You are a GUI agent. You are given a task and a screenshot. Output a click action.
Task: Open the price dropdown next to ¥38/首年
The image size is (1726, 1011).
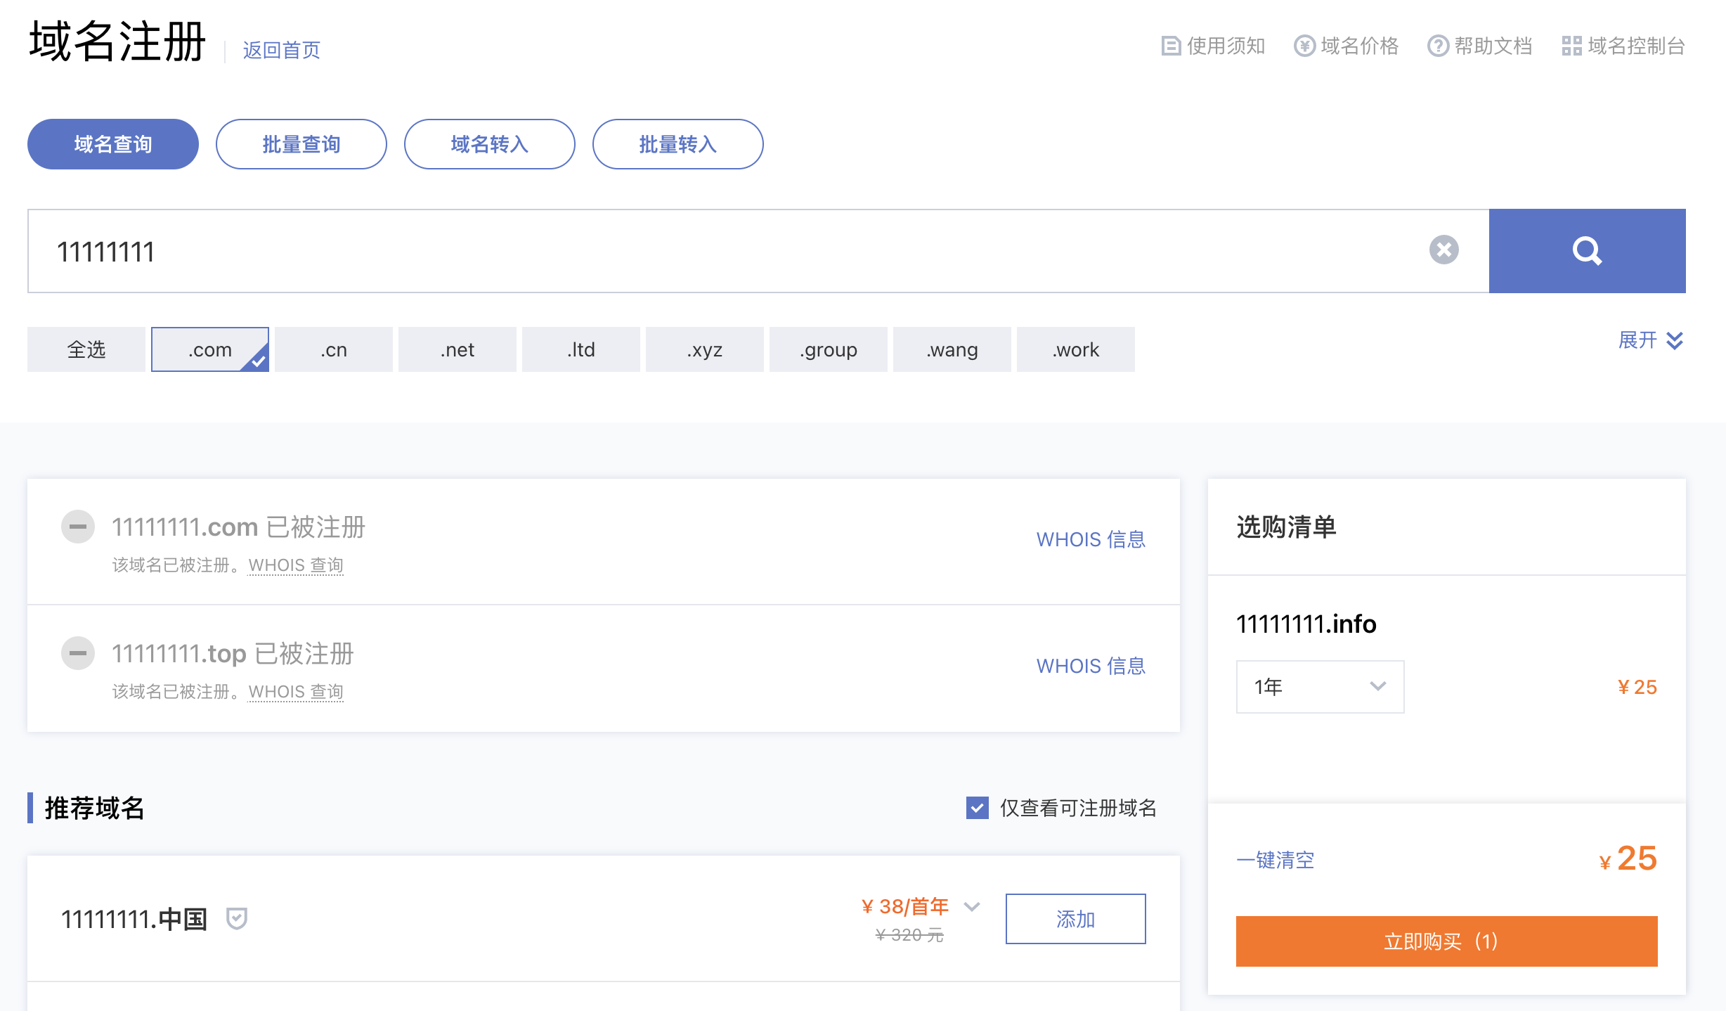973,907
